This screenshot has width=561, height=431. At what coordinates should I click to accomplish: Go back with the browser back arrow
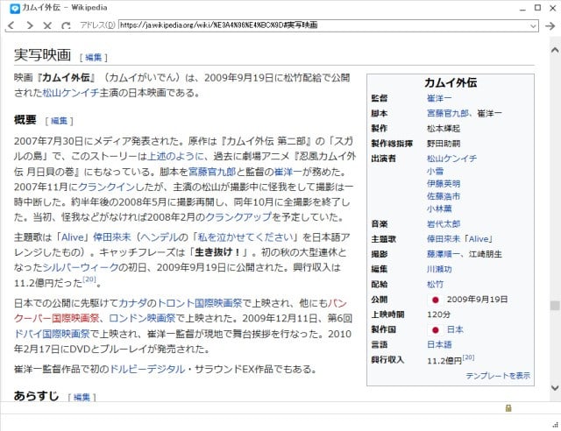(x=11, y=25)
